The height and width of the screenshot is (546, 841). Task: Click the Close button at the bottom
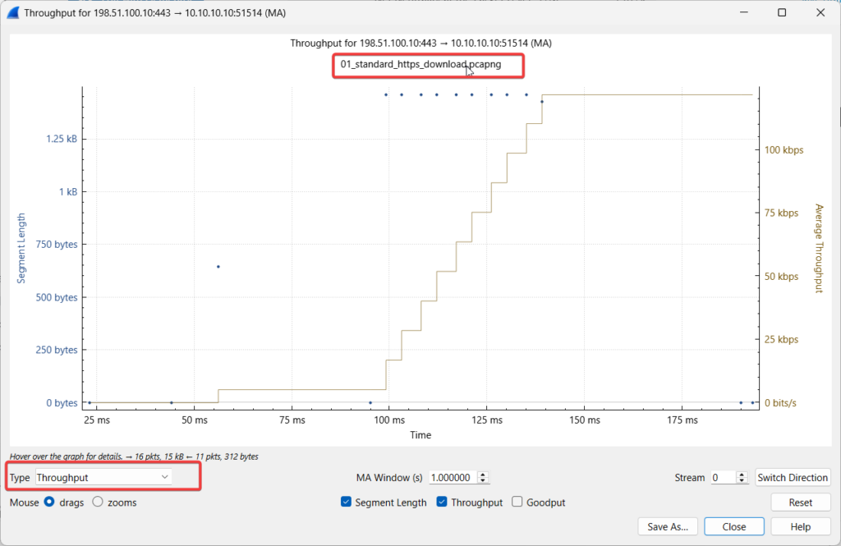[734, 527]
